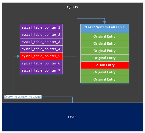Select the last Original Entry at the bottom
Screen dimensions: 145x133
tap(105, 79)
